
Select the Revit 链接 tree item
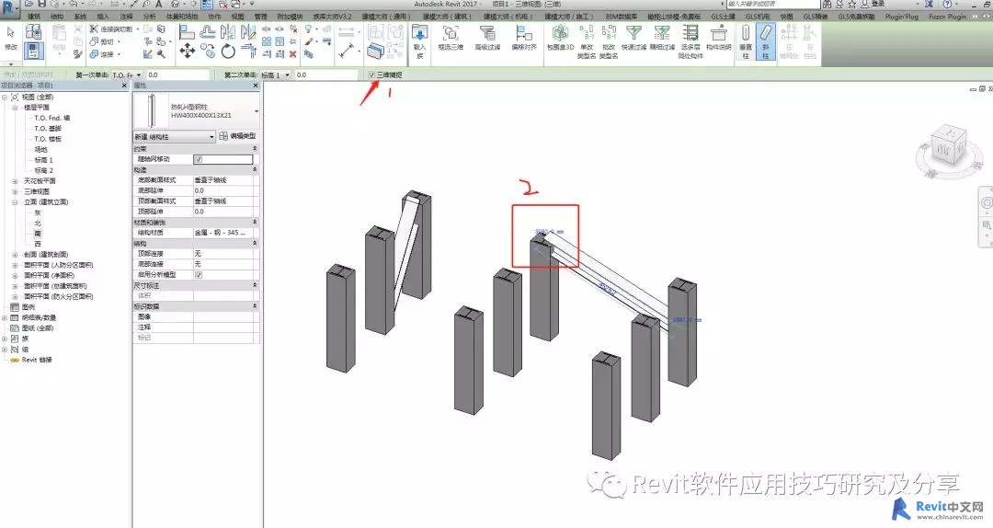[x=36, y=360]
